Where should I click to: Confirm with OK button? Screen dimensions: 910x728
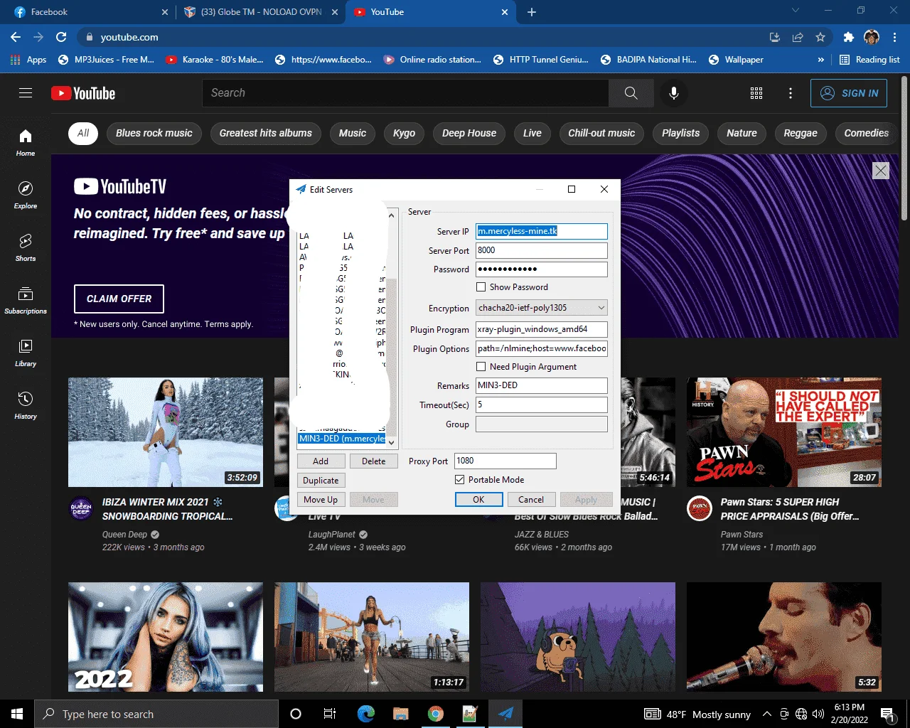click(478, 500)
